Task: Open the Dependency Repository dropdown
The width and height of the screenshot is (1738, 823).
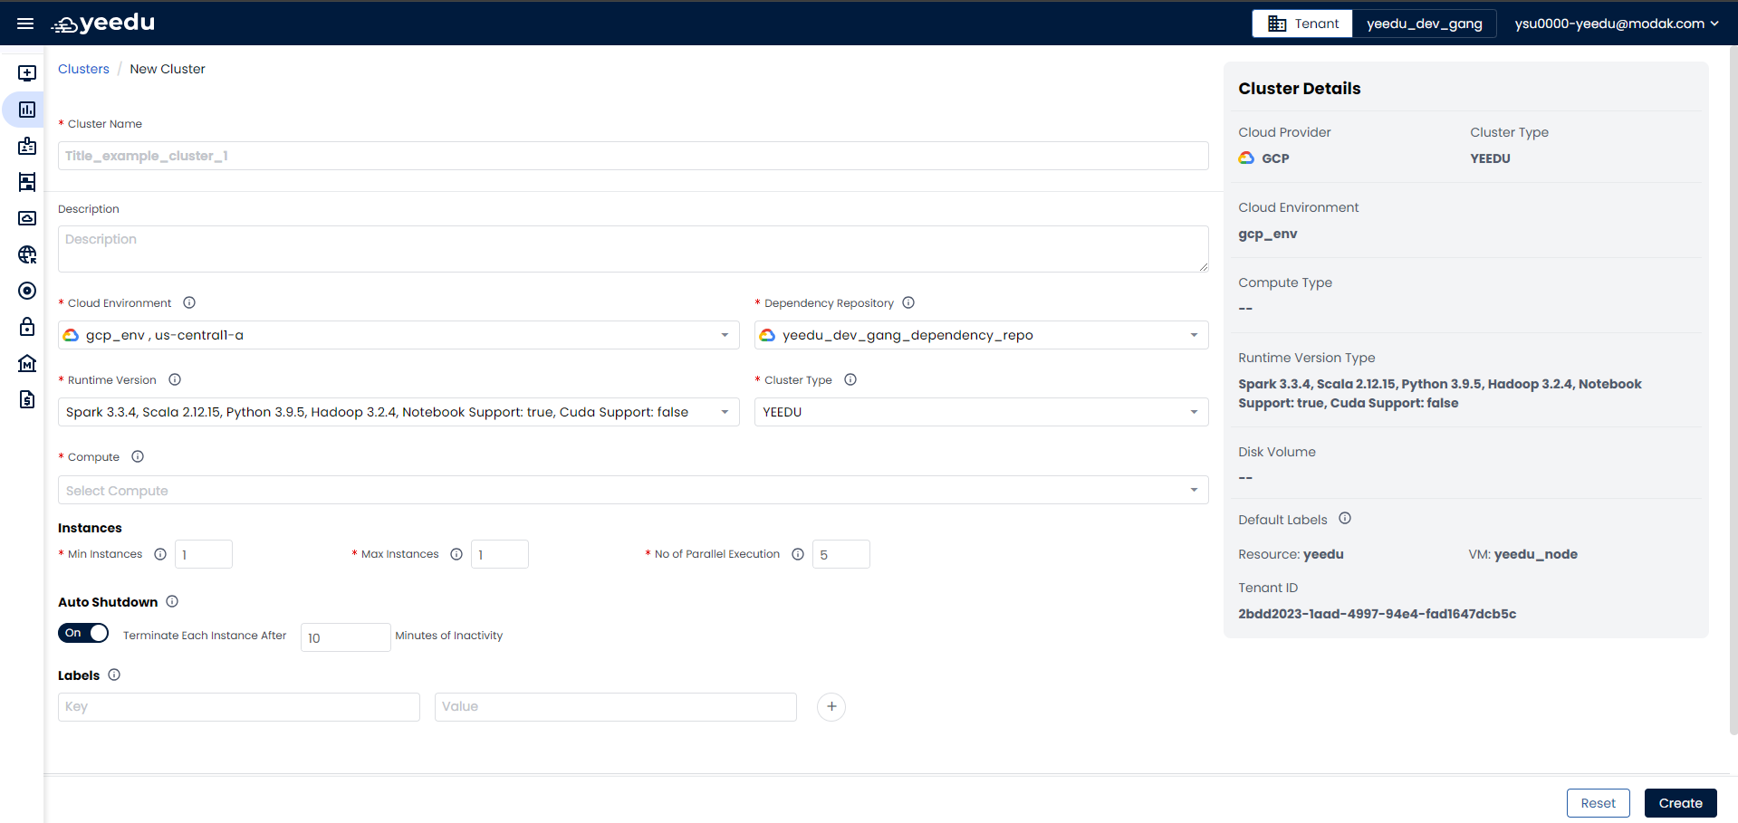Action: pyautogui.click(x=981, y=335)
